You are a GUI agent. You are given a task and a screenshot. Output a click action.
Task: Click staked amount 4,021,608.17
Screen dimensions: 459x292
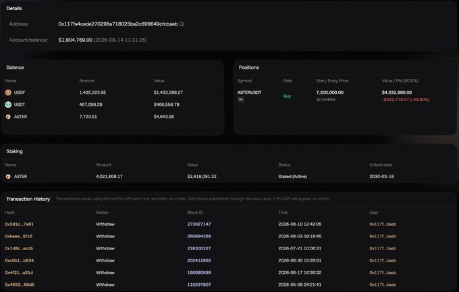tap(109, 177)
